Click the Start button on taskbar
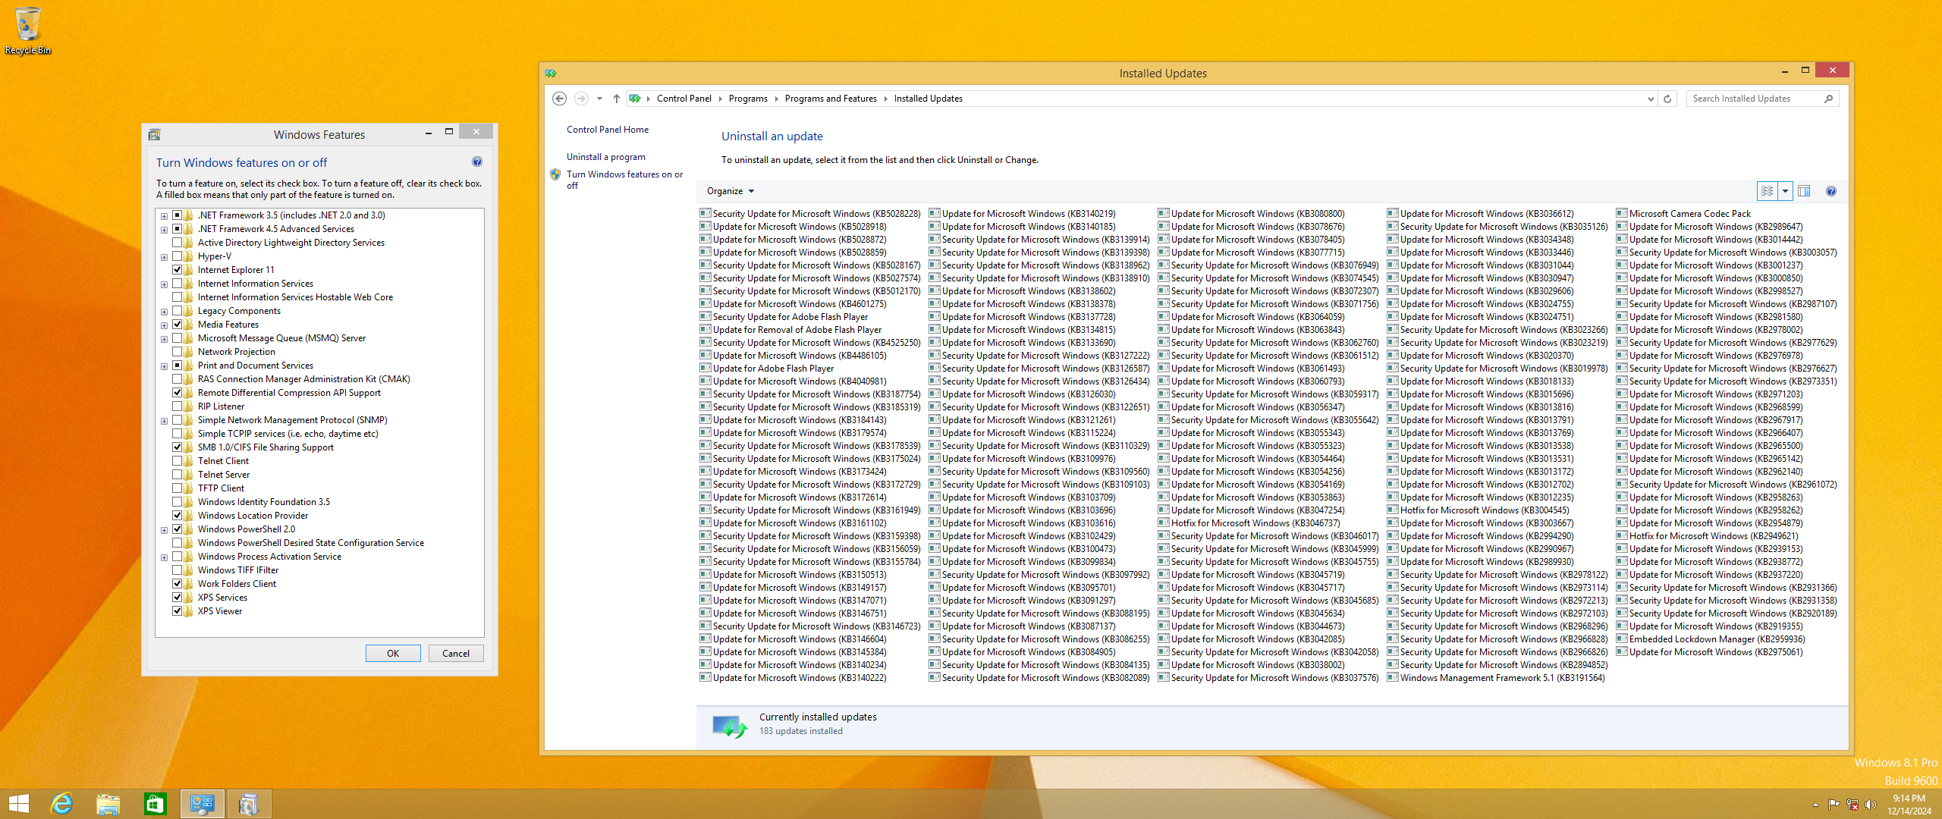Screen dimensions: 1942x819 18,804
